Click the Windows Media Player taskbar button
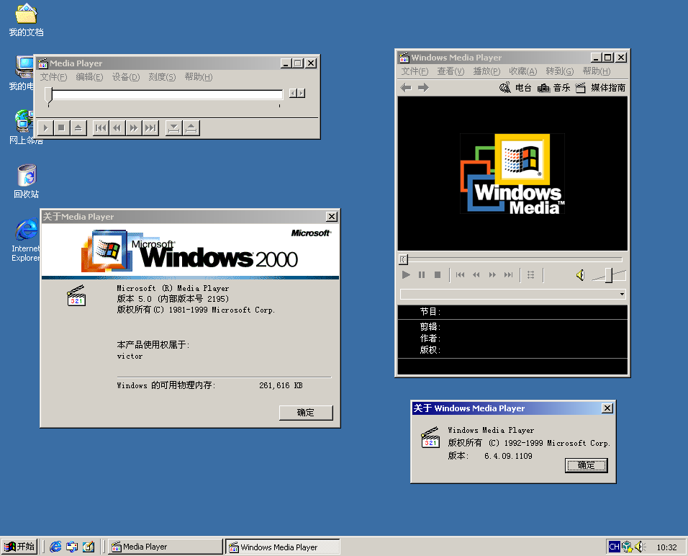This screenshot has height=556, width=688. [282, 546]
